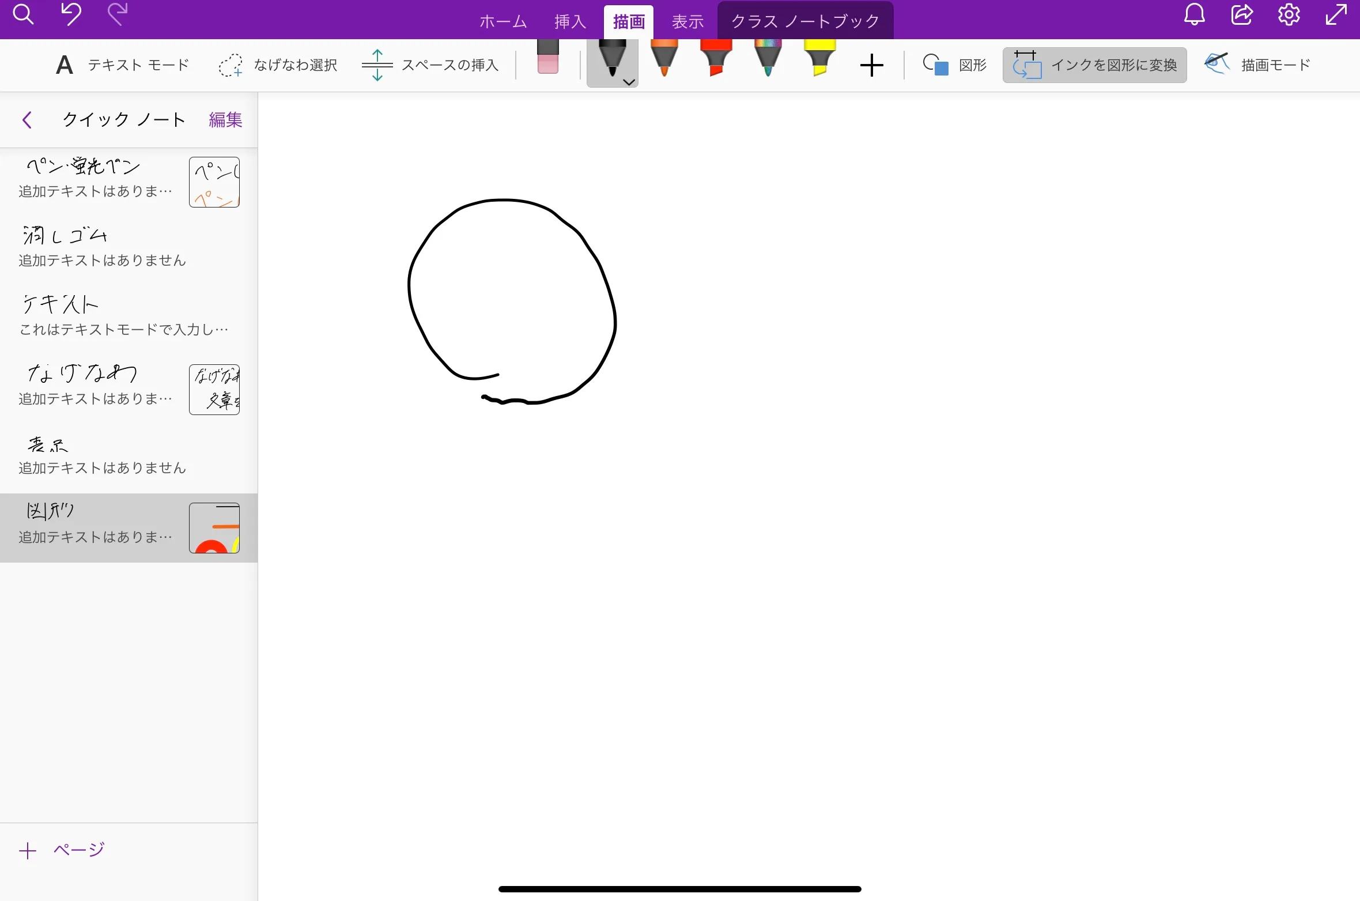
Task: Activate the なげなわ選択 lasso tool
Action: click(x=278, y=65)
